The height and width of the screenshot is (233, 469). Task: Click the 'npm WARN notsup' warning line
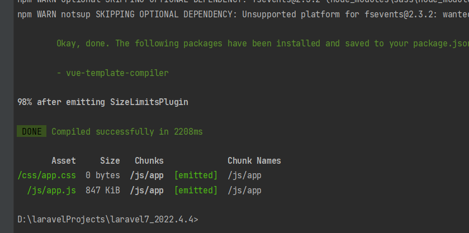coord(243,15)
